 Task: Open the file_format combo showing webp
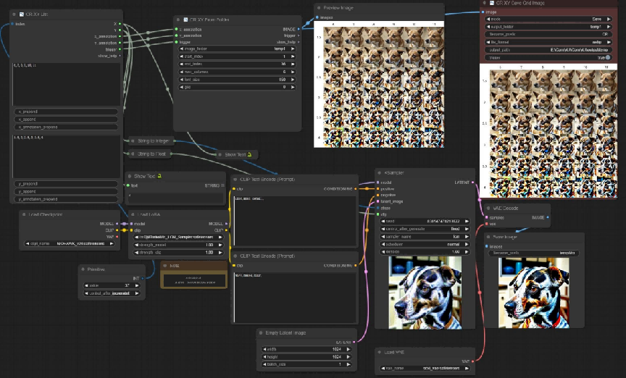click(548, 42)
